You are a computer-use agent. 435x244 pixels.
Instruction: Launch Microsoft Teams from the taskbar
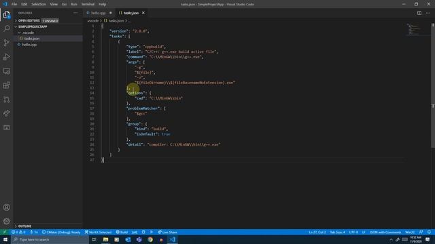tap(139, 239)
